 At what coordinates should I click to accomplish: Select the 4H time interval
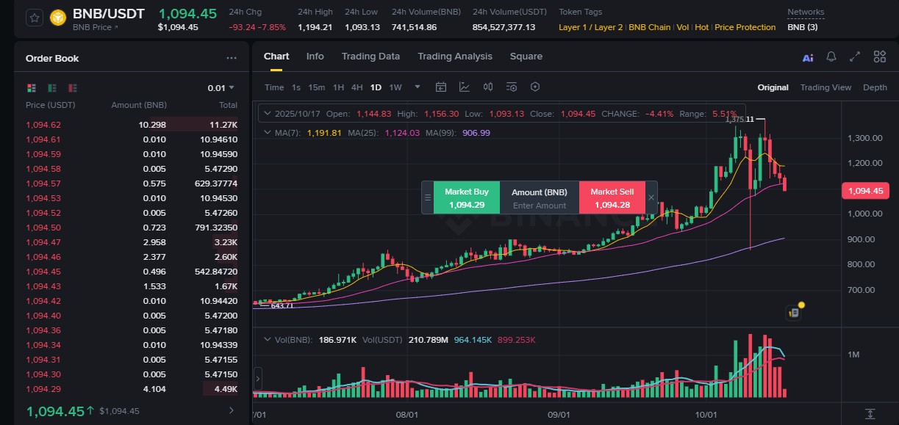357,87
